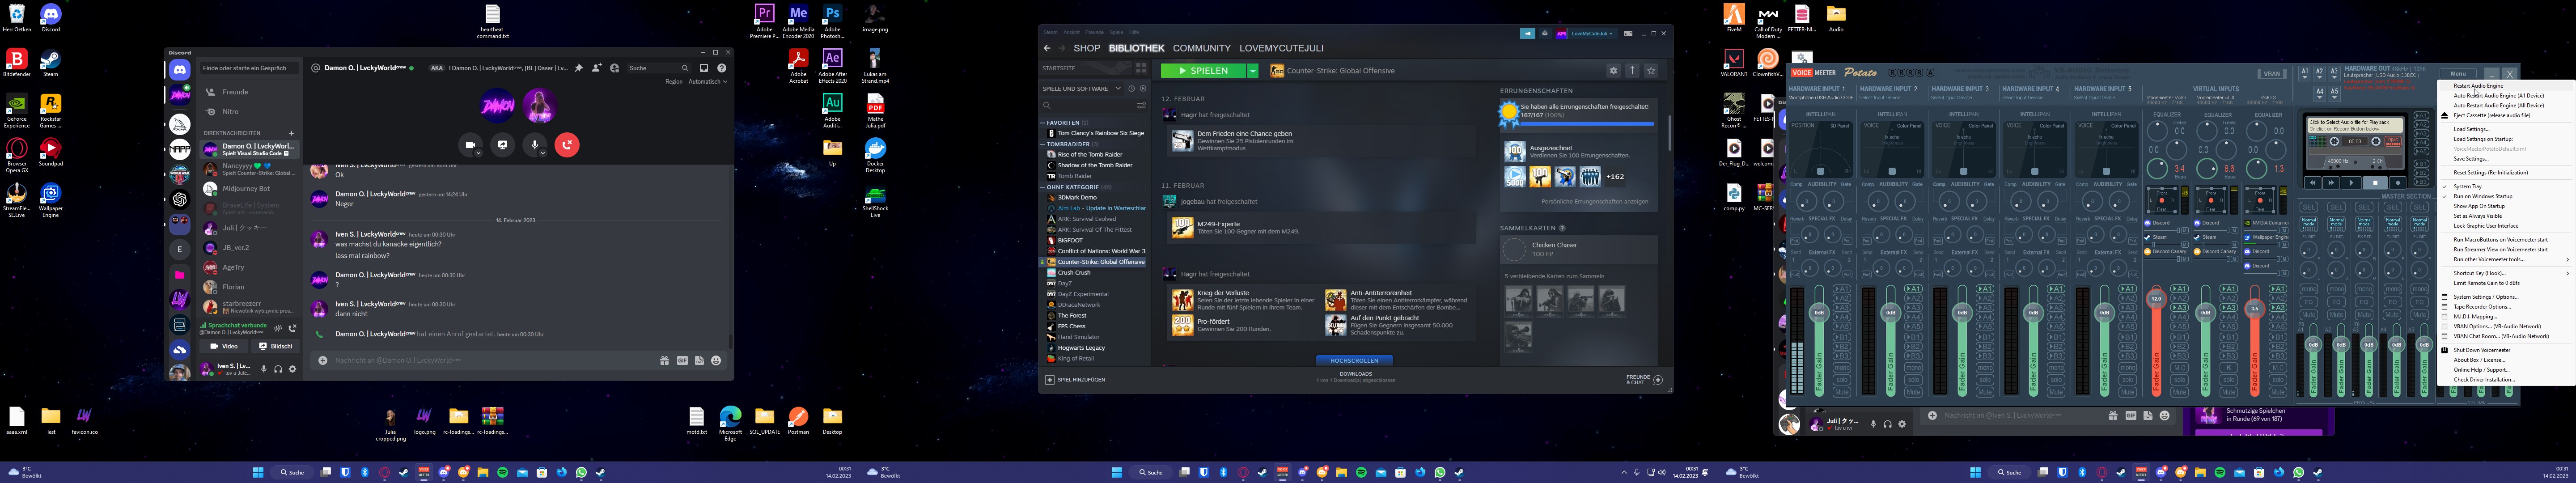The height and width of the screenshot is (483, 2576).
Task: Open dropdown arrow next to Spielen button
Action: tap(1252, 71)
